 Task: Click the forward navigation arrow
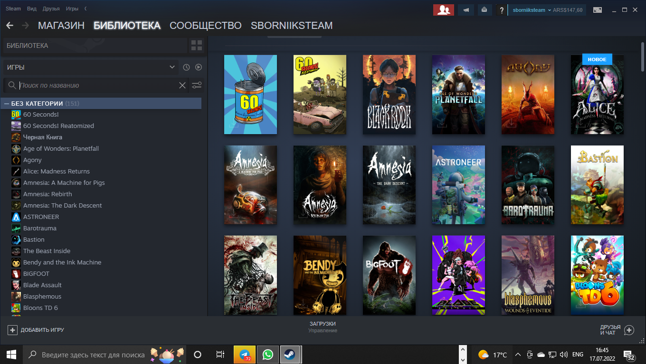coord(25,26)
